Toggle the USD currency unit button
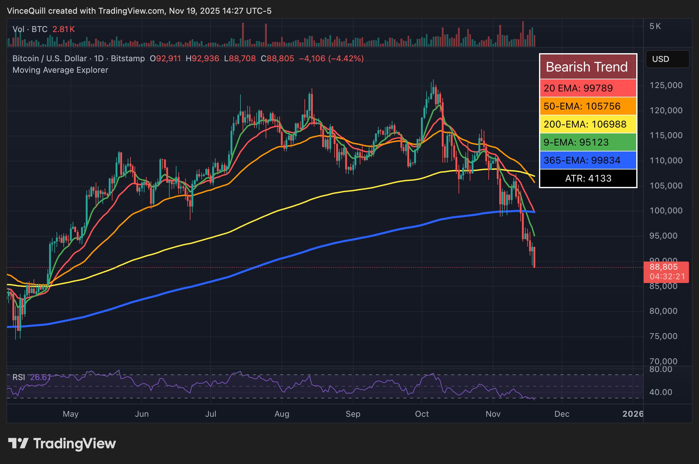 pyautogui.click(x=667, y=59)
